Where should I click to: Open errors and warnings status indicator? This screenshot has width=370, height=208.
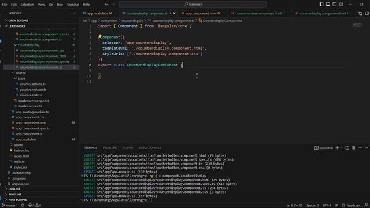pos(35,206)
